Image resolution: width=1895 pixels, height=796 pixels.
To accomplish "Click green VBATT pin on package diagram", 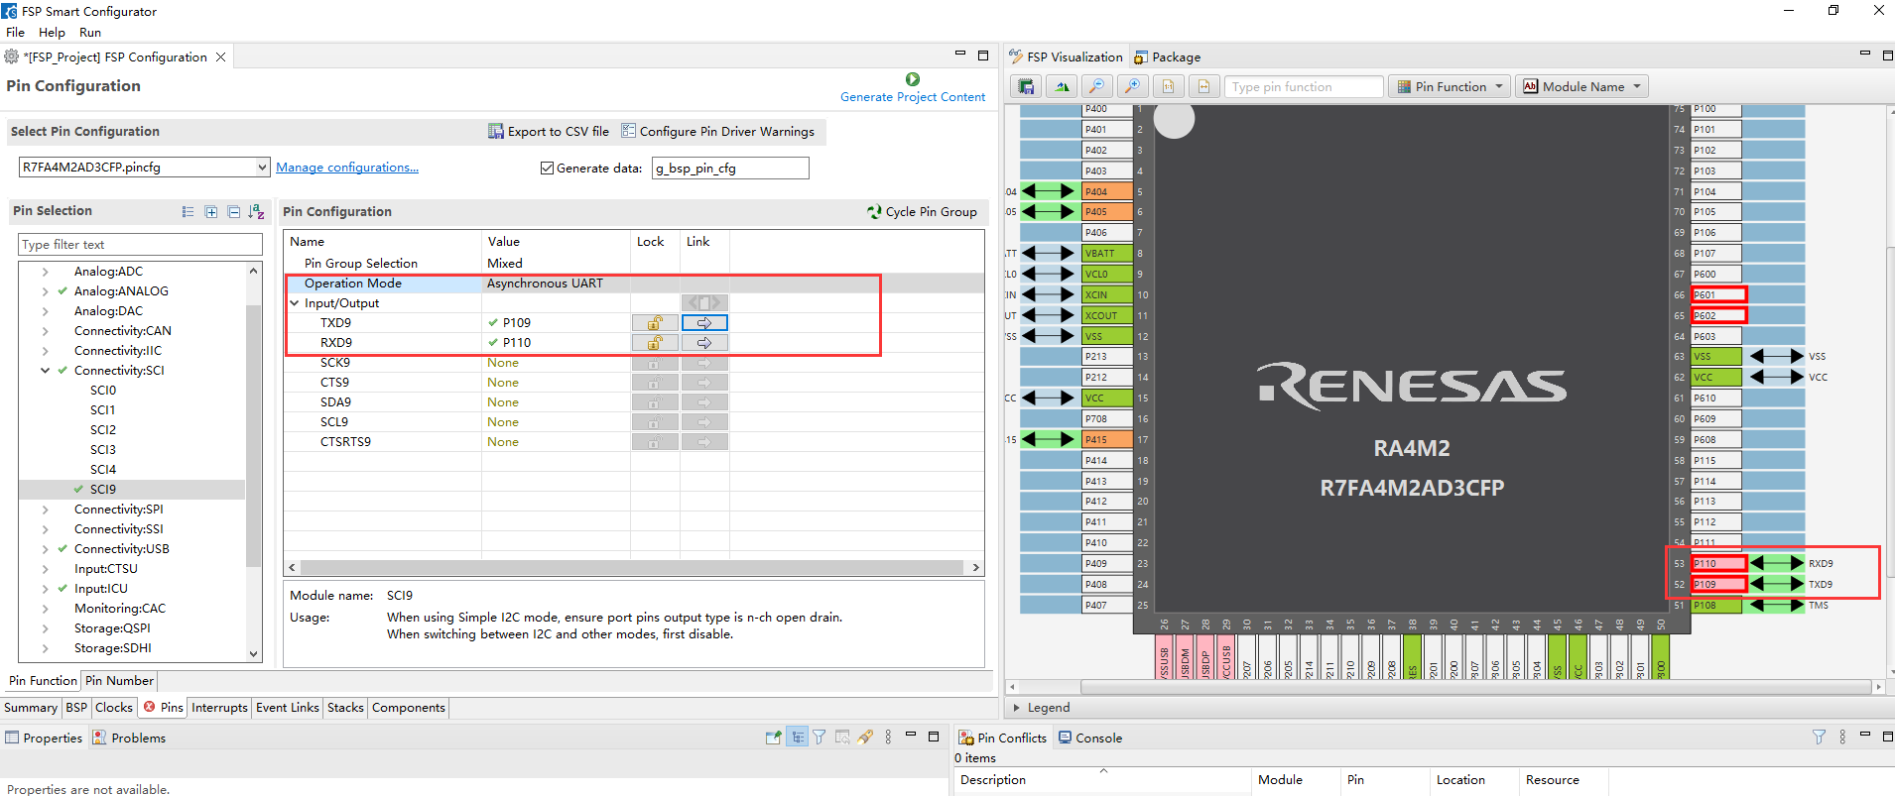I will pos(1107,253).
